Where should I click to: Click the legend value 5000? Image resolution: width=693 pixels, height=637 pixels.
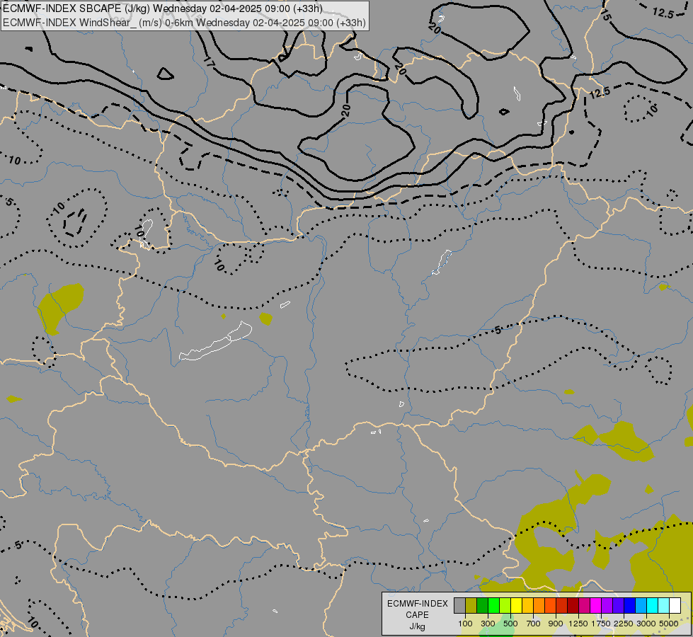coord(669,624)
